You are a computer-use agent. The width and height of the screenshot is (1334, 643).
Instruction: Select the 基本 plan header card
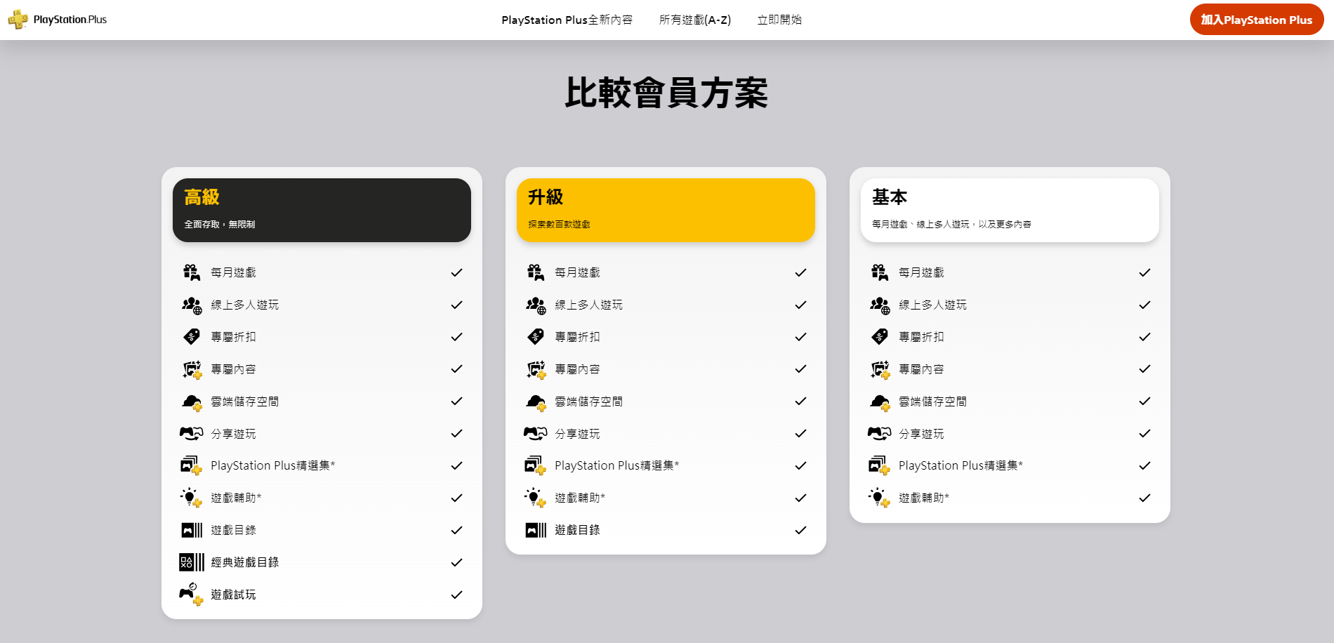pos(1010,210)
